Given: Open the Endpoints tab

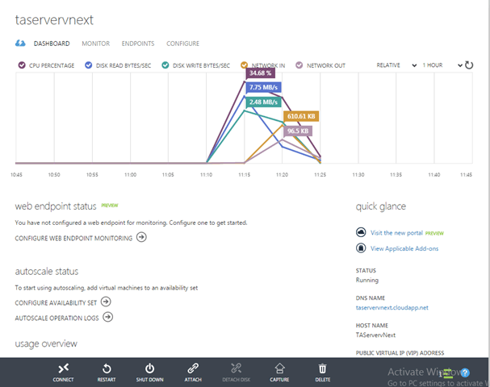Looking at the screenshot, I should 138,44.
